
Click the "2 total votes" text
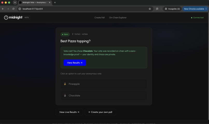pos(80,34)
